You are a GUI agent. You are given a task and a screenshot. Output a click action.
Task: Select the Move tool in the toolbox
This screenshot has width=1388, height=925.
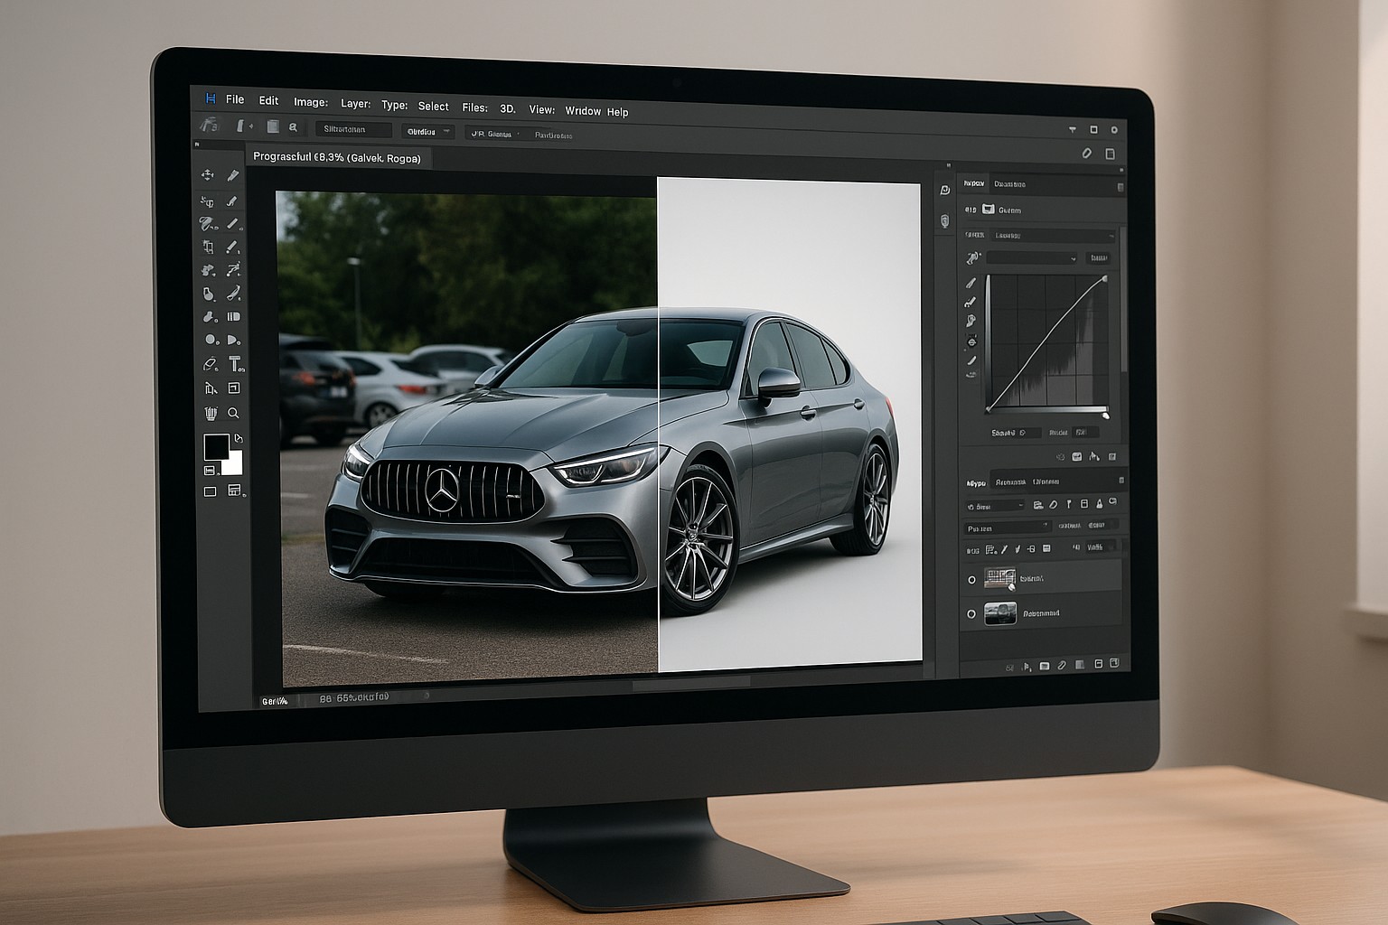[x=207, y=174]
